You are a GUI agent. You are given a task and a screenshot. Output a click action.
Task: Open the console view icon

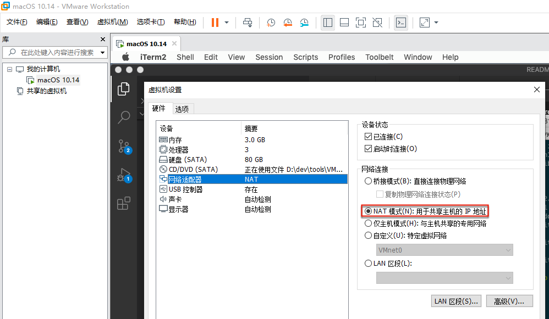[x=401, y=23]
